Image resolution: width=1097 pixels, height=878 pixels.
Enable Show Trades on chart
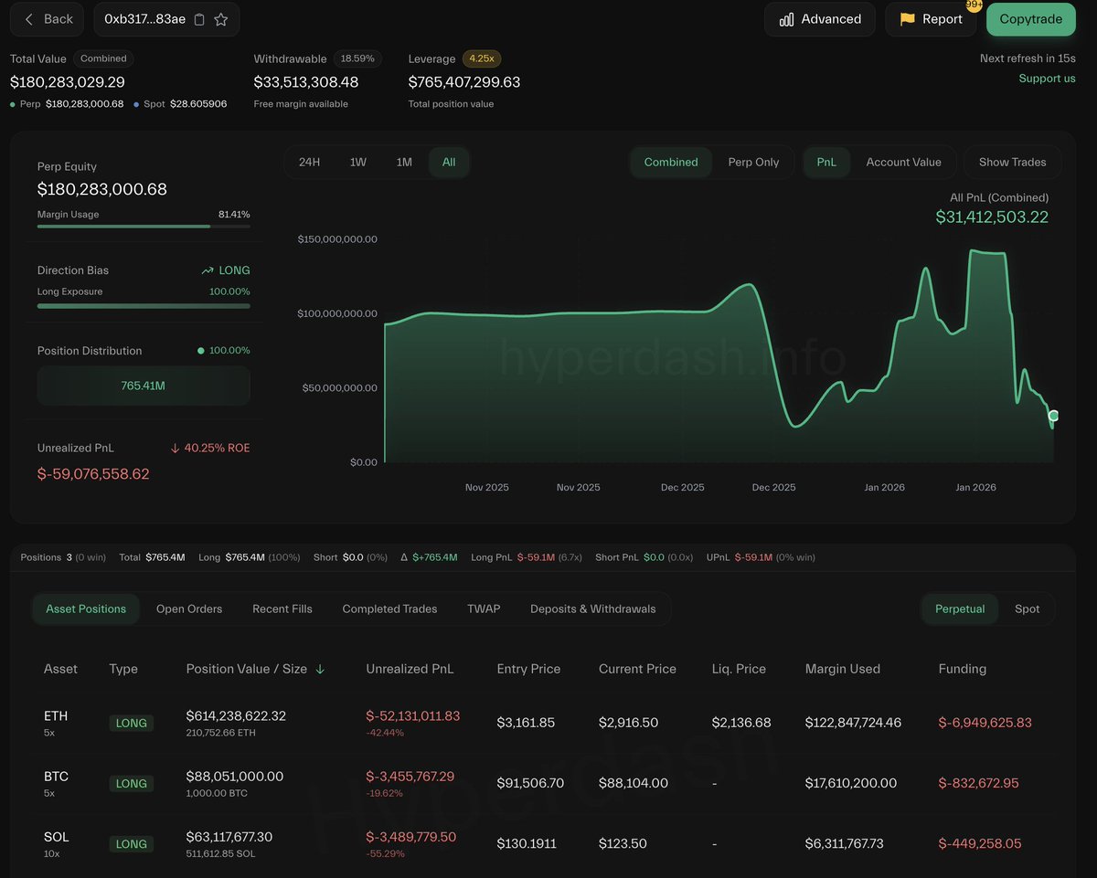point(1012,162)
